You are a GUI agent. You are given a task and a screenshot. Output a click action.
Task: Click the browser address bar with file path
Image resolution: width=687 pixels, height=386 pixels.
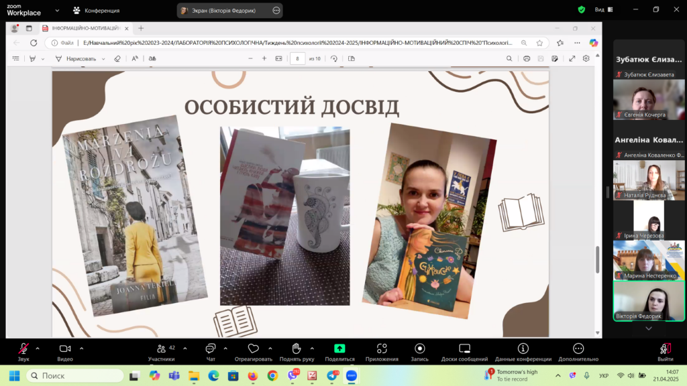pos(297,43)
